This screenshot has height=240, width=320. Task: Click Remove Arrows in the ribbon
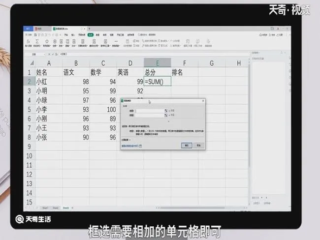coord(163,41)
